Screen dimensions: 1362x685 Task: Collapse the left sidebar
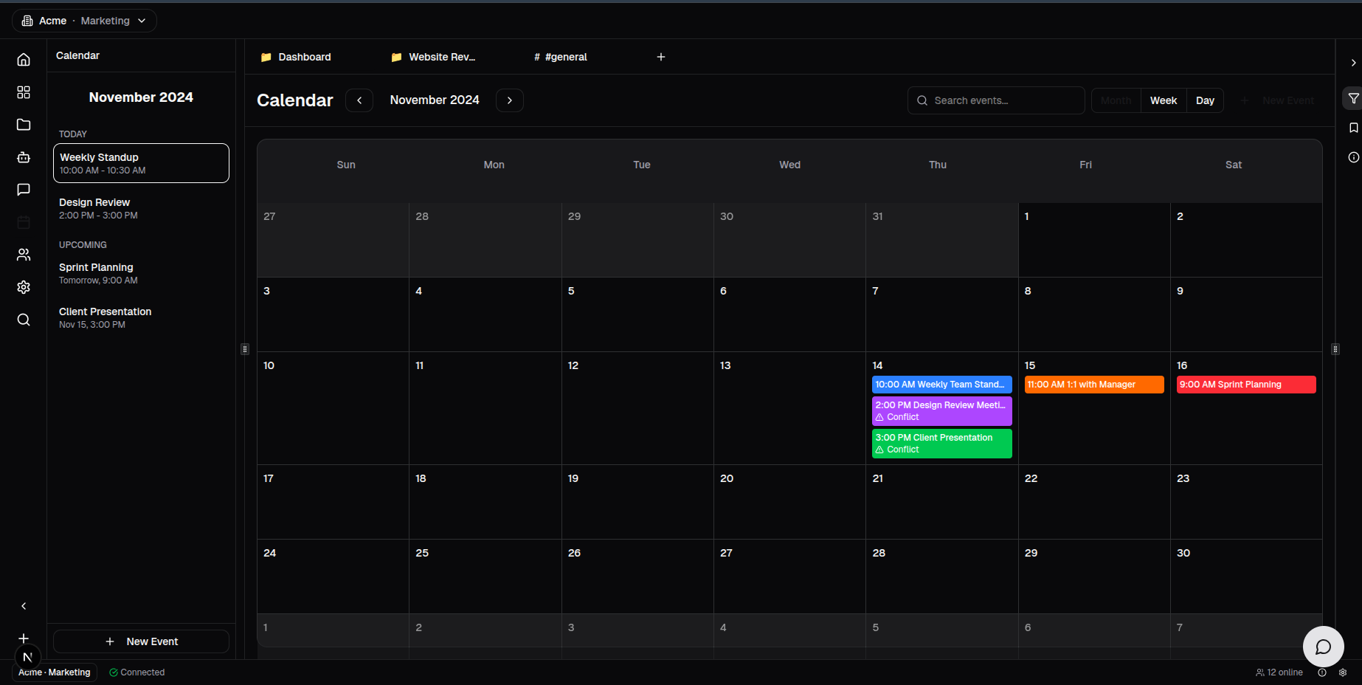coord(23,606)
